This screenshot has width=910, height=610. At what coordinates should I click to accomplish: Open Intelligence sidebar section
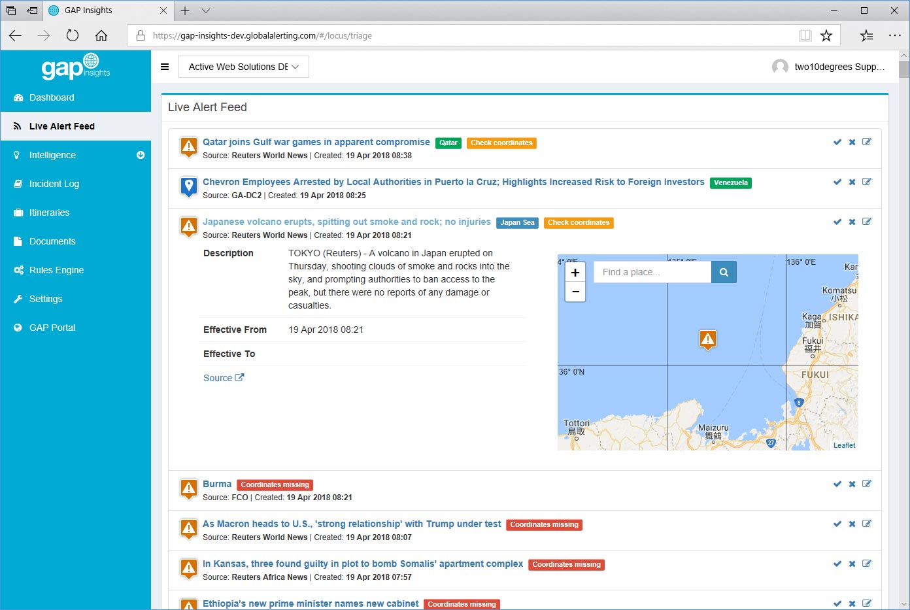[x=52, y=155]
